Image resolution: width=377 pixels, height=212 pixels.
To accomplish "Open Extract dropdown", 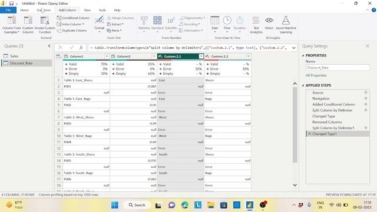I will click(x=115, y=24).
